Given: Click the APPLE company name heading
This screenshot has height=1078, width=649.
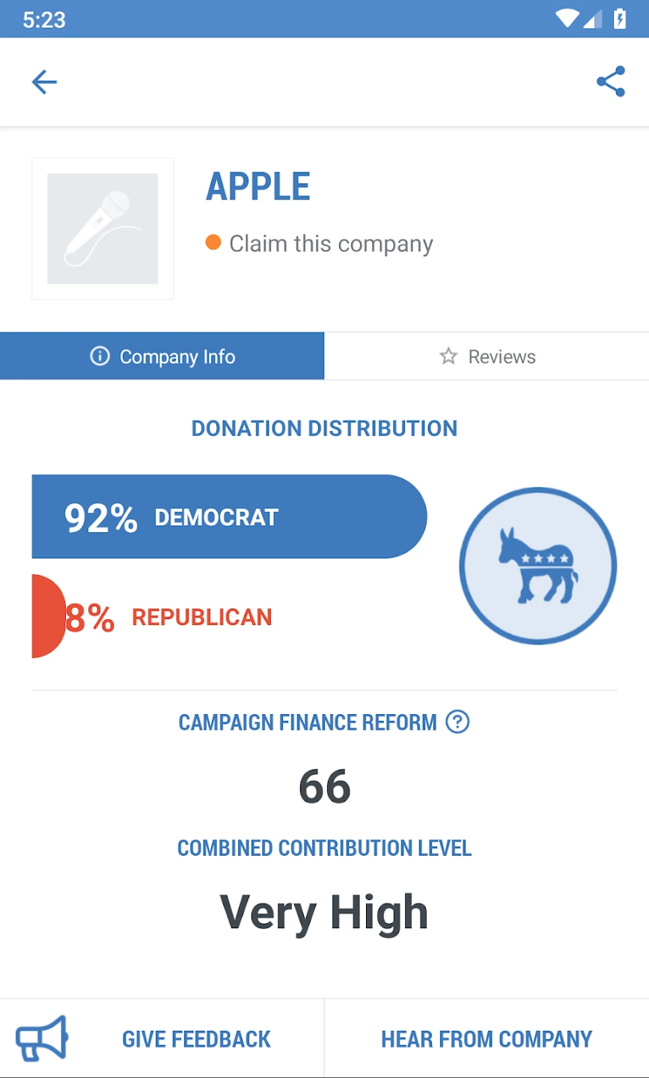Looking at the screenshot, I should 258,186.
